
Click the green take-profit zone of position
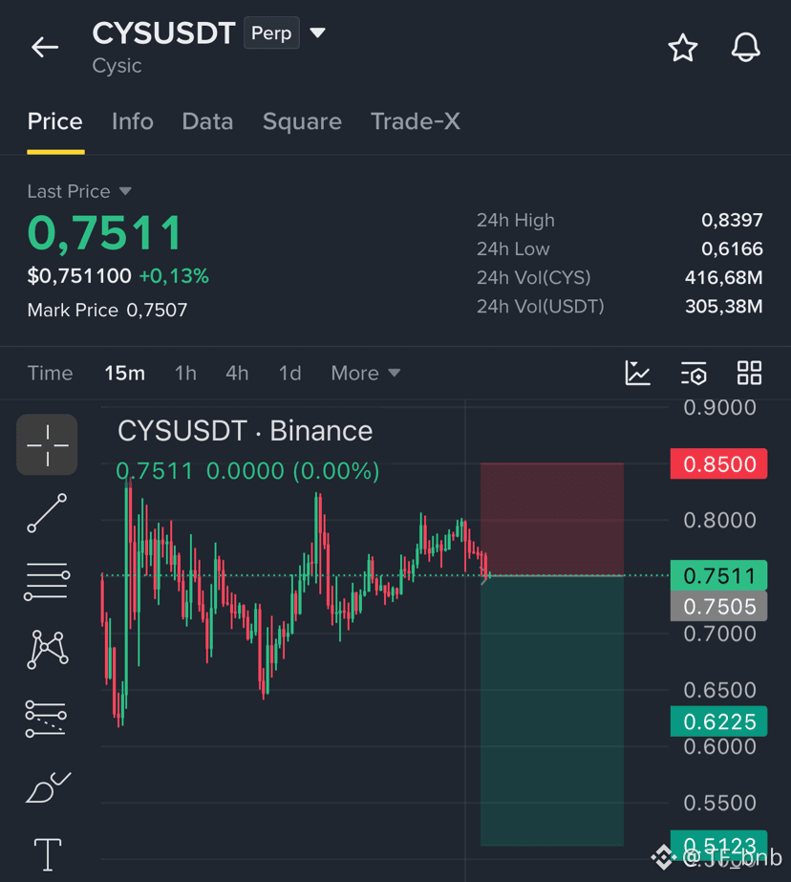pos(552,710)
